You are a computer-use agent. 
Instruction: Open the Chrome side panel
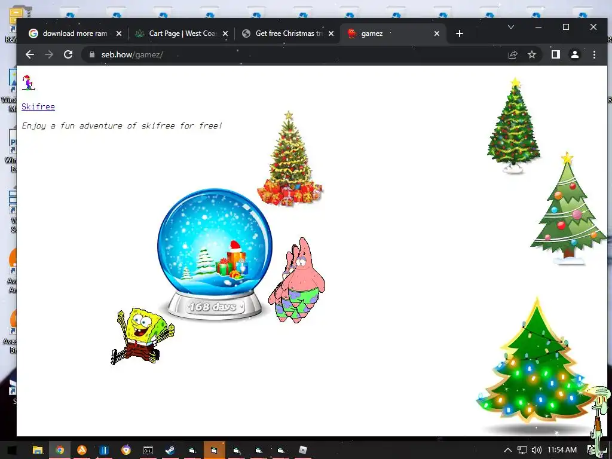(556, 54)
